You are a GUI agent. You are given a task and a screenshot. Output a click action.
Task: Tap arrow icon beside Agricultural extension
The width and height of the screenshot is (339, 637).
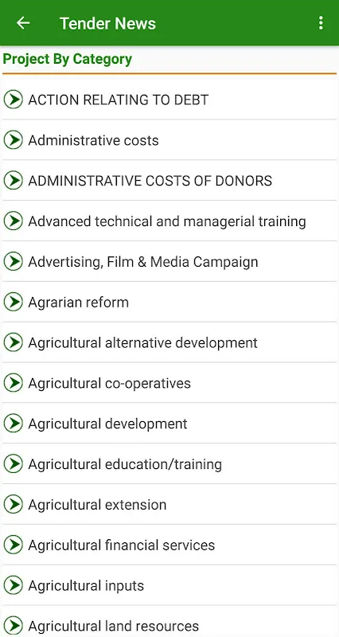(14, 505)
